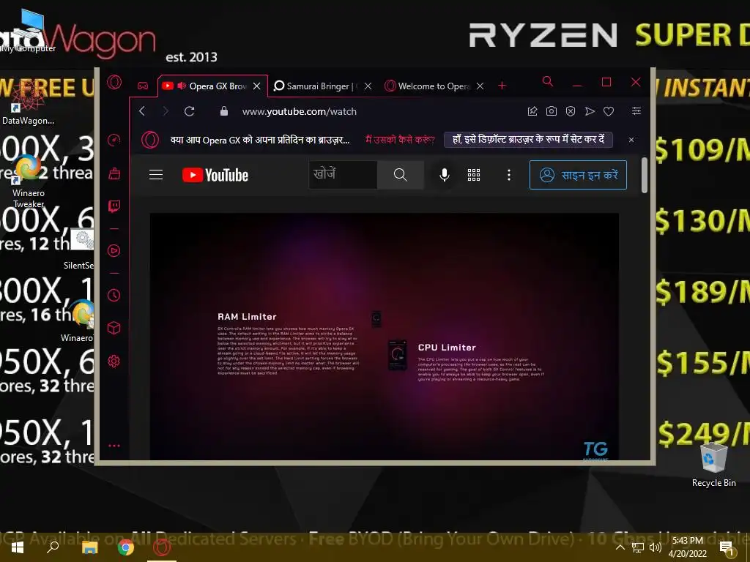This screenshot has width=750, height=562.
Task: Click the YouTube search input box
Action: 343,175
